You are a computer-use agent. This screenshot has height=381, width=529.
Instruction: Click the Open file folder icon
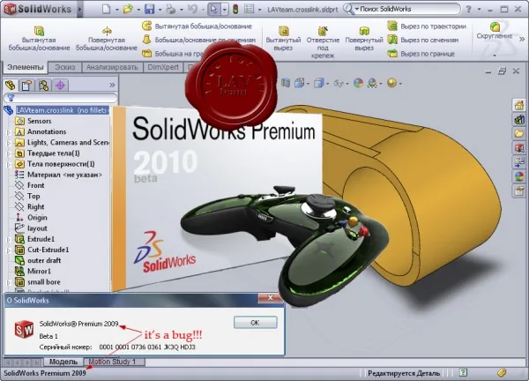(128, 9)
